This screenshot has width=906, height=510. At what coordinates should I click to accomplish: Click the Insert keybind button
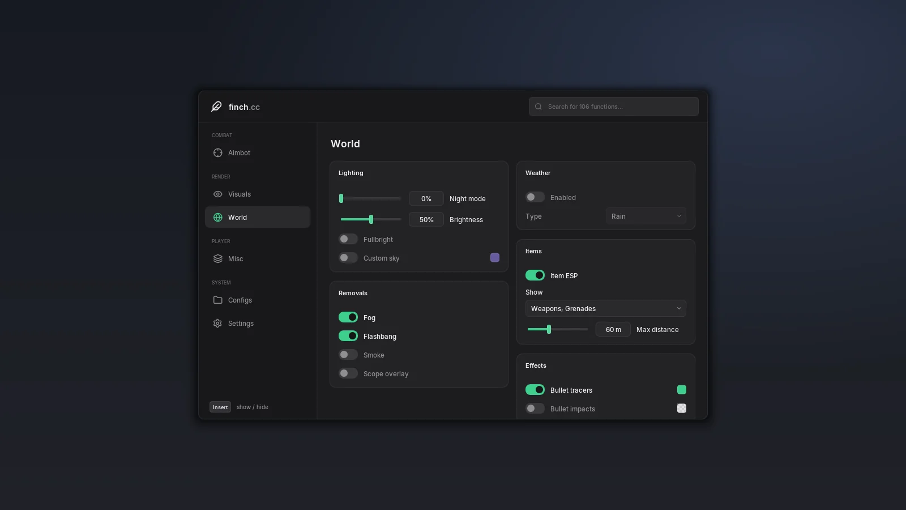click(220, 407)
